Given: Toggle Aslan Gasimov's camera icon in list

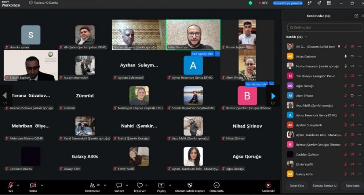Looking at the screenshot, I should 352,56.
